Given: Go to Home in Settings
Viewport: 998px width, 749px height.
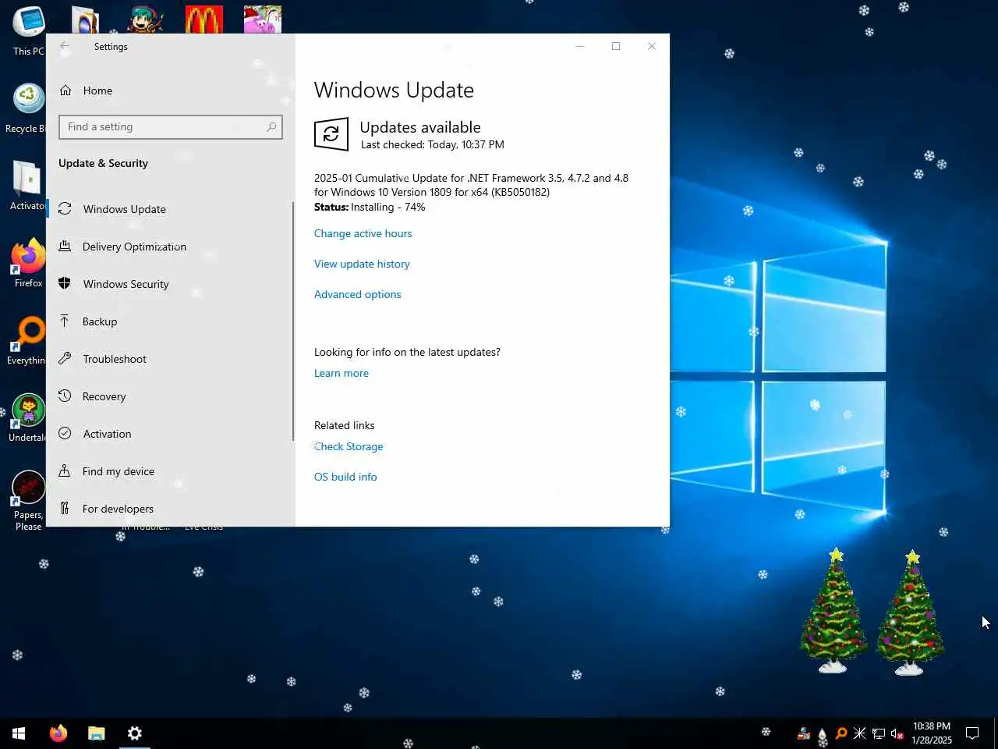Looking at the screenshot, I should click(x=97, y=91).
